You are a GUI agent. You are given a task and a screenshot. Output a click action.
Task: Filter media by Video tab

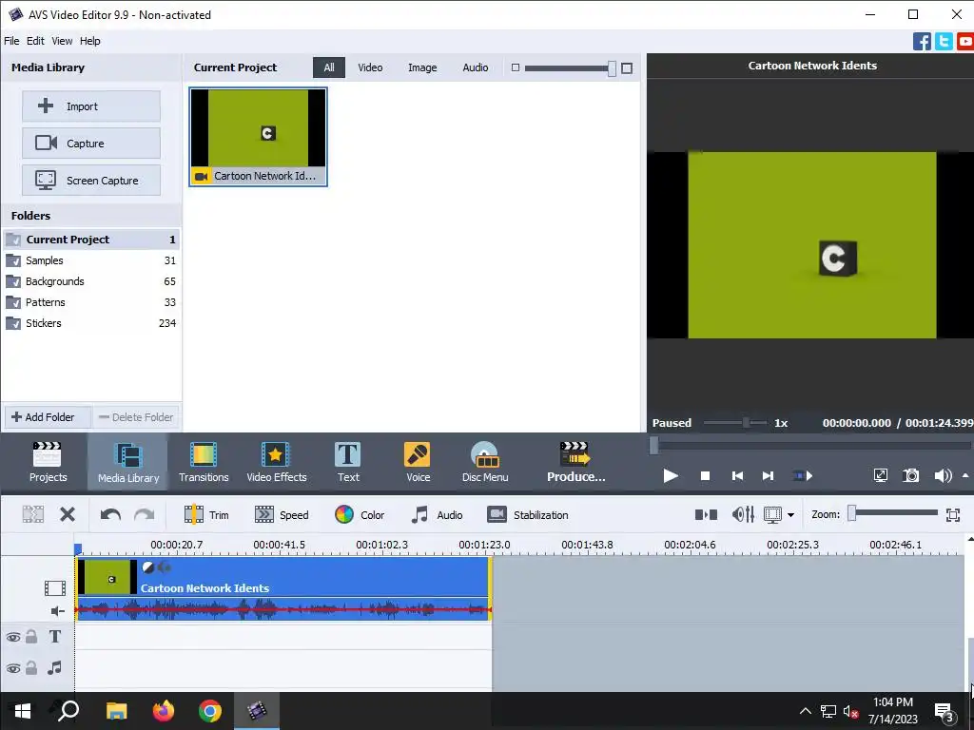pos(370,67)
